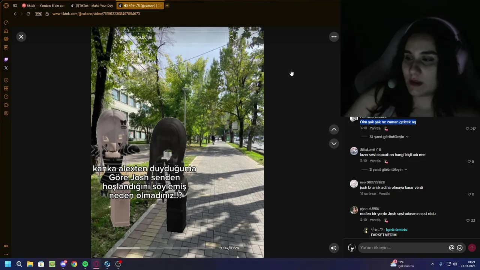
Task: Open the four-squares icon in sidebar
Action: tap(6, 88)
